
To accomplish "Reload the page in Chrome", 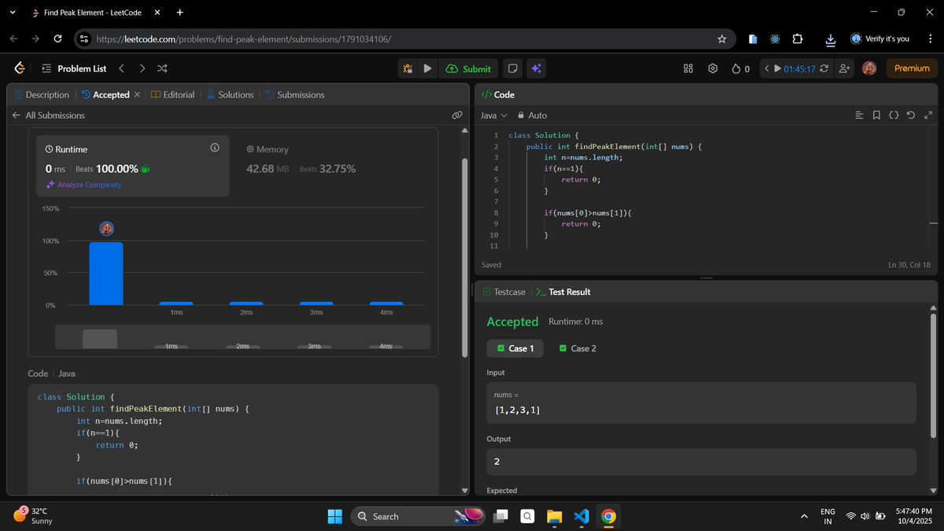I will click(x=57, y=39).
